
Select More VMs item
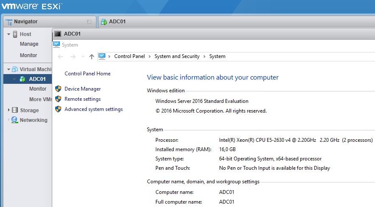pyautogui.click(x=40, y=99)
